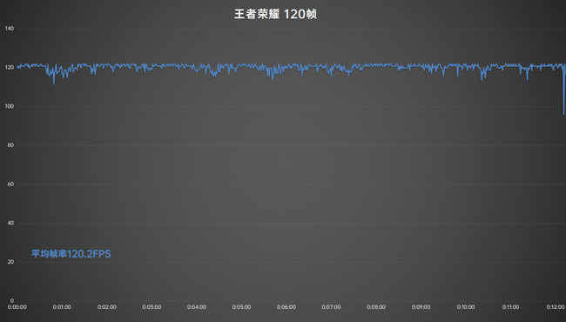566x322 pixels.
Task: Click the 0:03:00 time label
Action: 152,307
